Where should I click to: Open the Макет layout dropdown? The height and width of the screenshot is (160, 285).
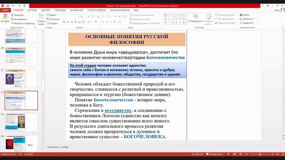(52, 15)
